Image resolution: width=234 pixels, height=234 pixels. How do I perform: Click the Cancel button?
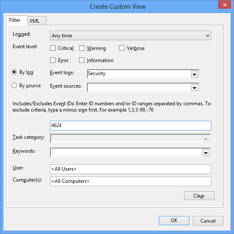208,221
